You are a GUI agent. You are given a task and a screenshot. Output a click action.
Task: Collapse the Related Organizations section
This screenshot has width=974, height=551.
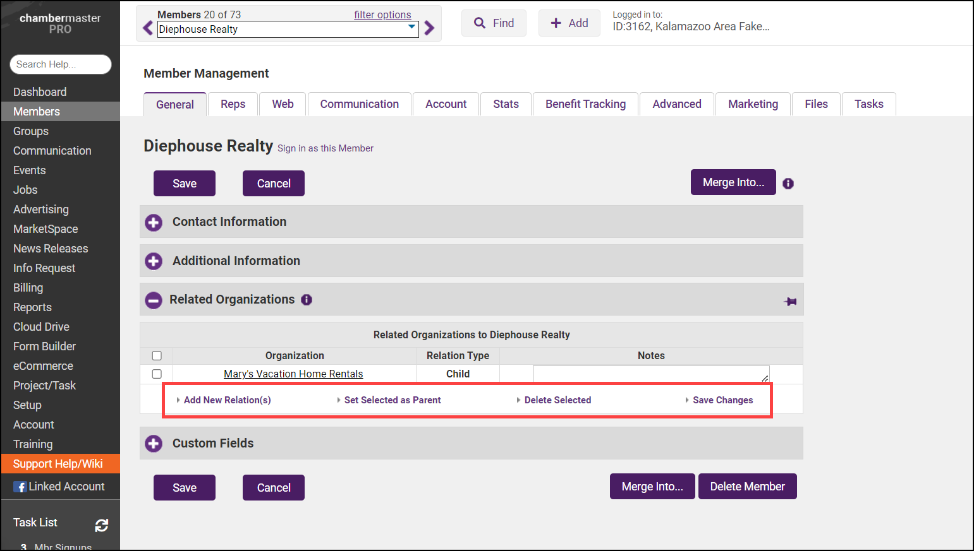154,300
